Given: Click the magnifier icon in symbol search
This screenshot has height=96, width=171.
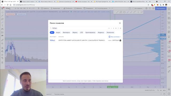Looking at the screenshot, I should tap(50, 28).
